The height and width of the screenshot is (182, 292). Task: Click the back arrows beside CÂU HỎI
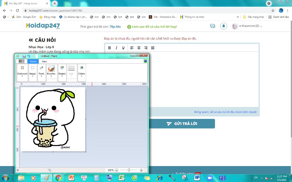coord(31,40)
